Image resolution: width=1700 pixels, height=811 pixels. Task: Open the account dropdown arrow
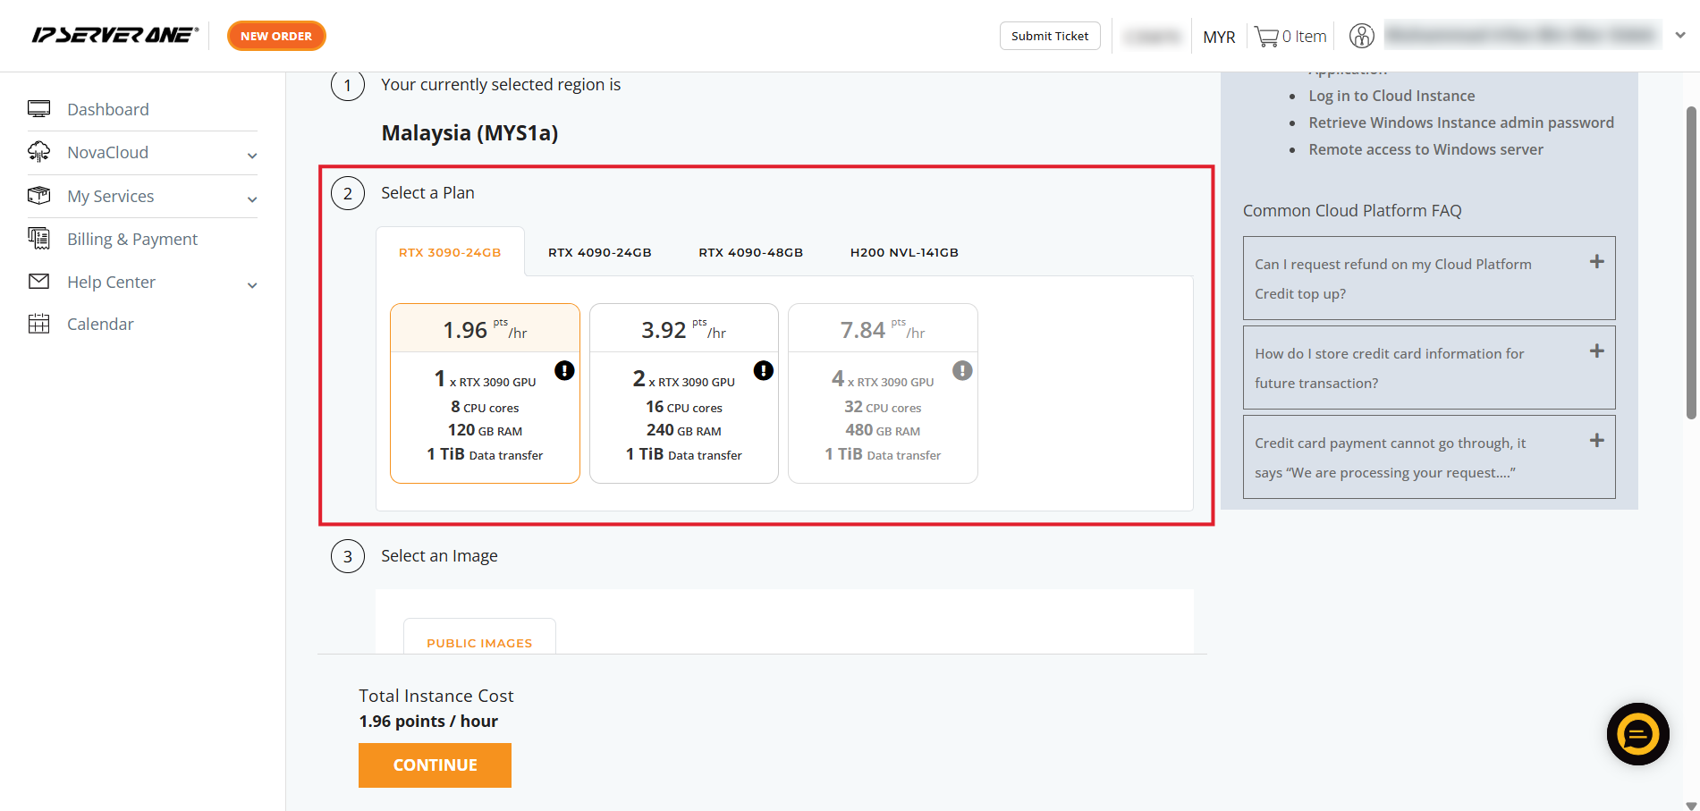point(1680,36)
